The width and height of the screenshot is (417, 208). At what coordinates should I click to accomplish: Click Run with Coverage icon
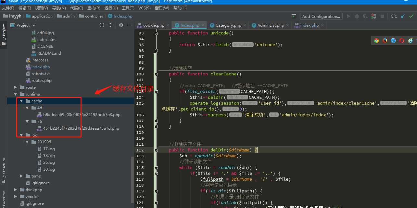pos(365,16)
